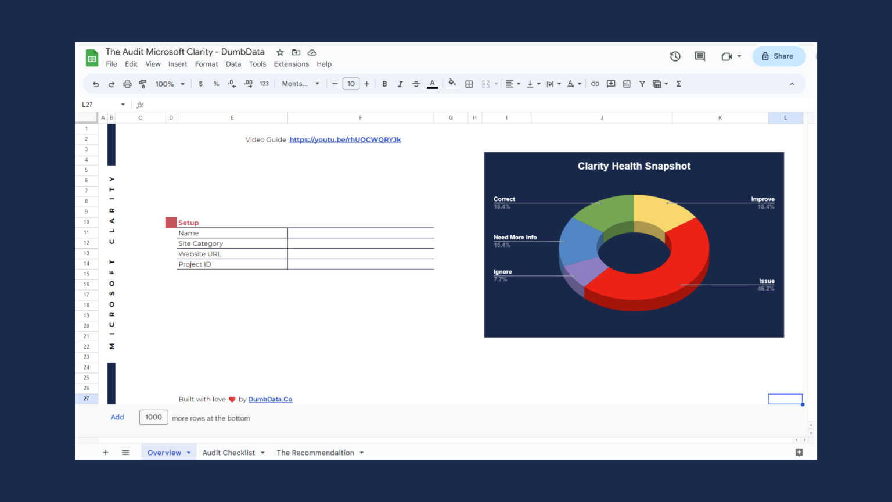Format as currency with dollar icon
The height and width of the screenshot is (502, 892).
pos(201,84)
